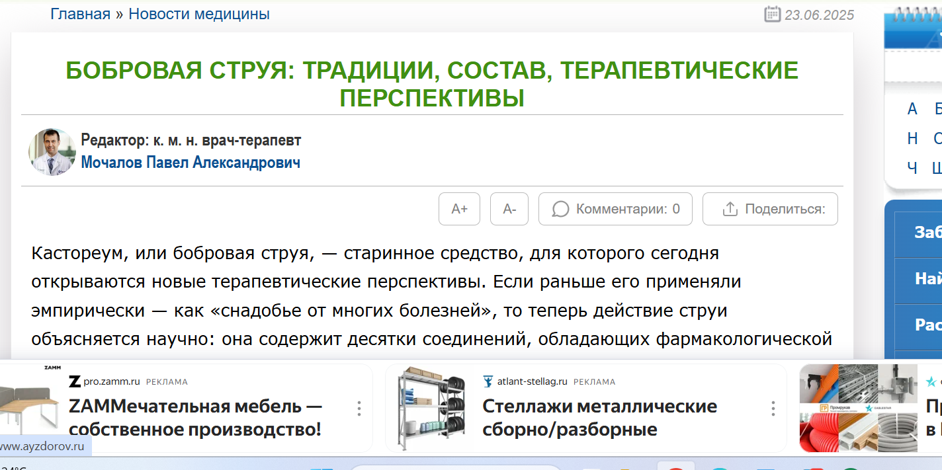Open the Главная breadcrumb link
The width and height of the screenshot is (942, 470).
[80, 14]
